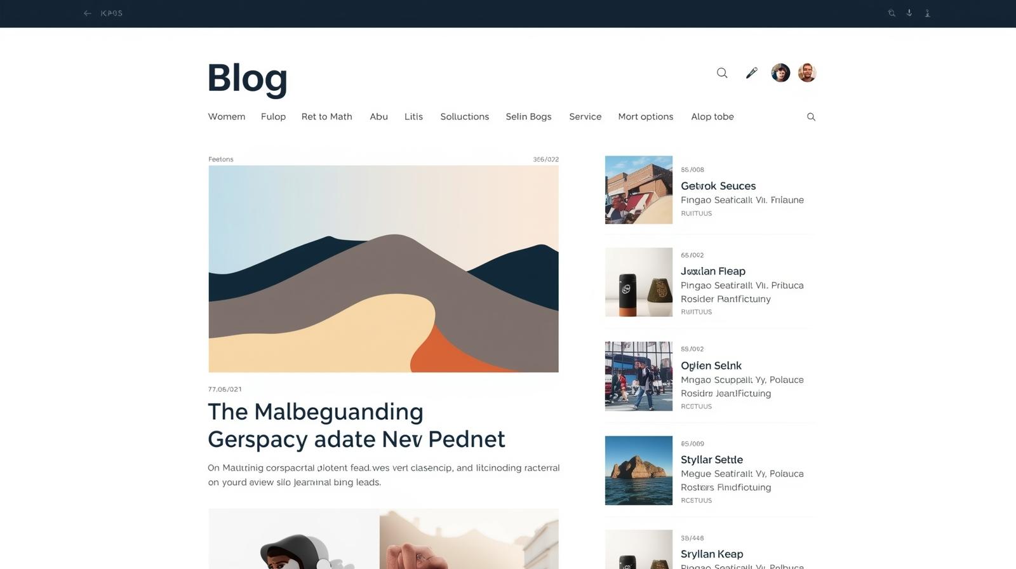Open the bearded user avatar
This screenshot has width=1016, height=569.
coord(807,73)
